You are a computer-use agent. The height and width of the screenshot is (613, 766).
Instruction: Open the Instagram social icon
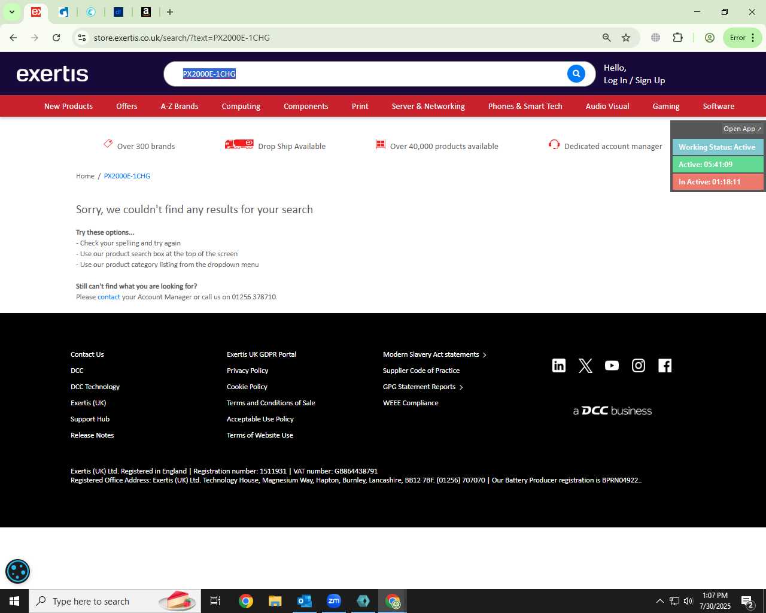pos(639,366)
